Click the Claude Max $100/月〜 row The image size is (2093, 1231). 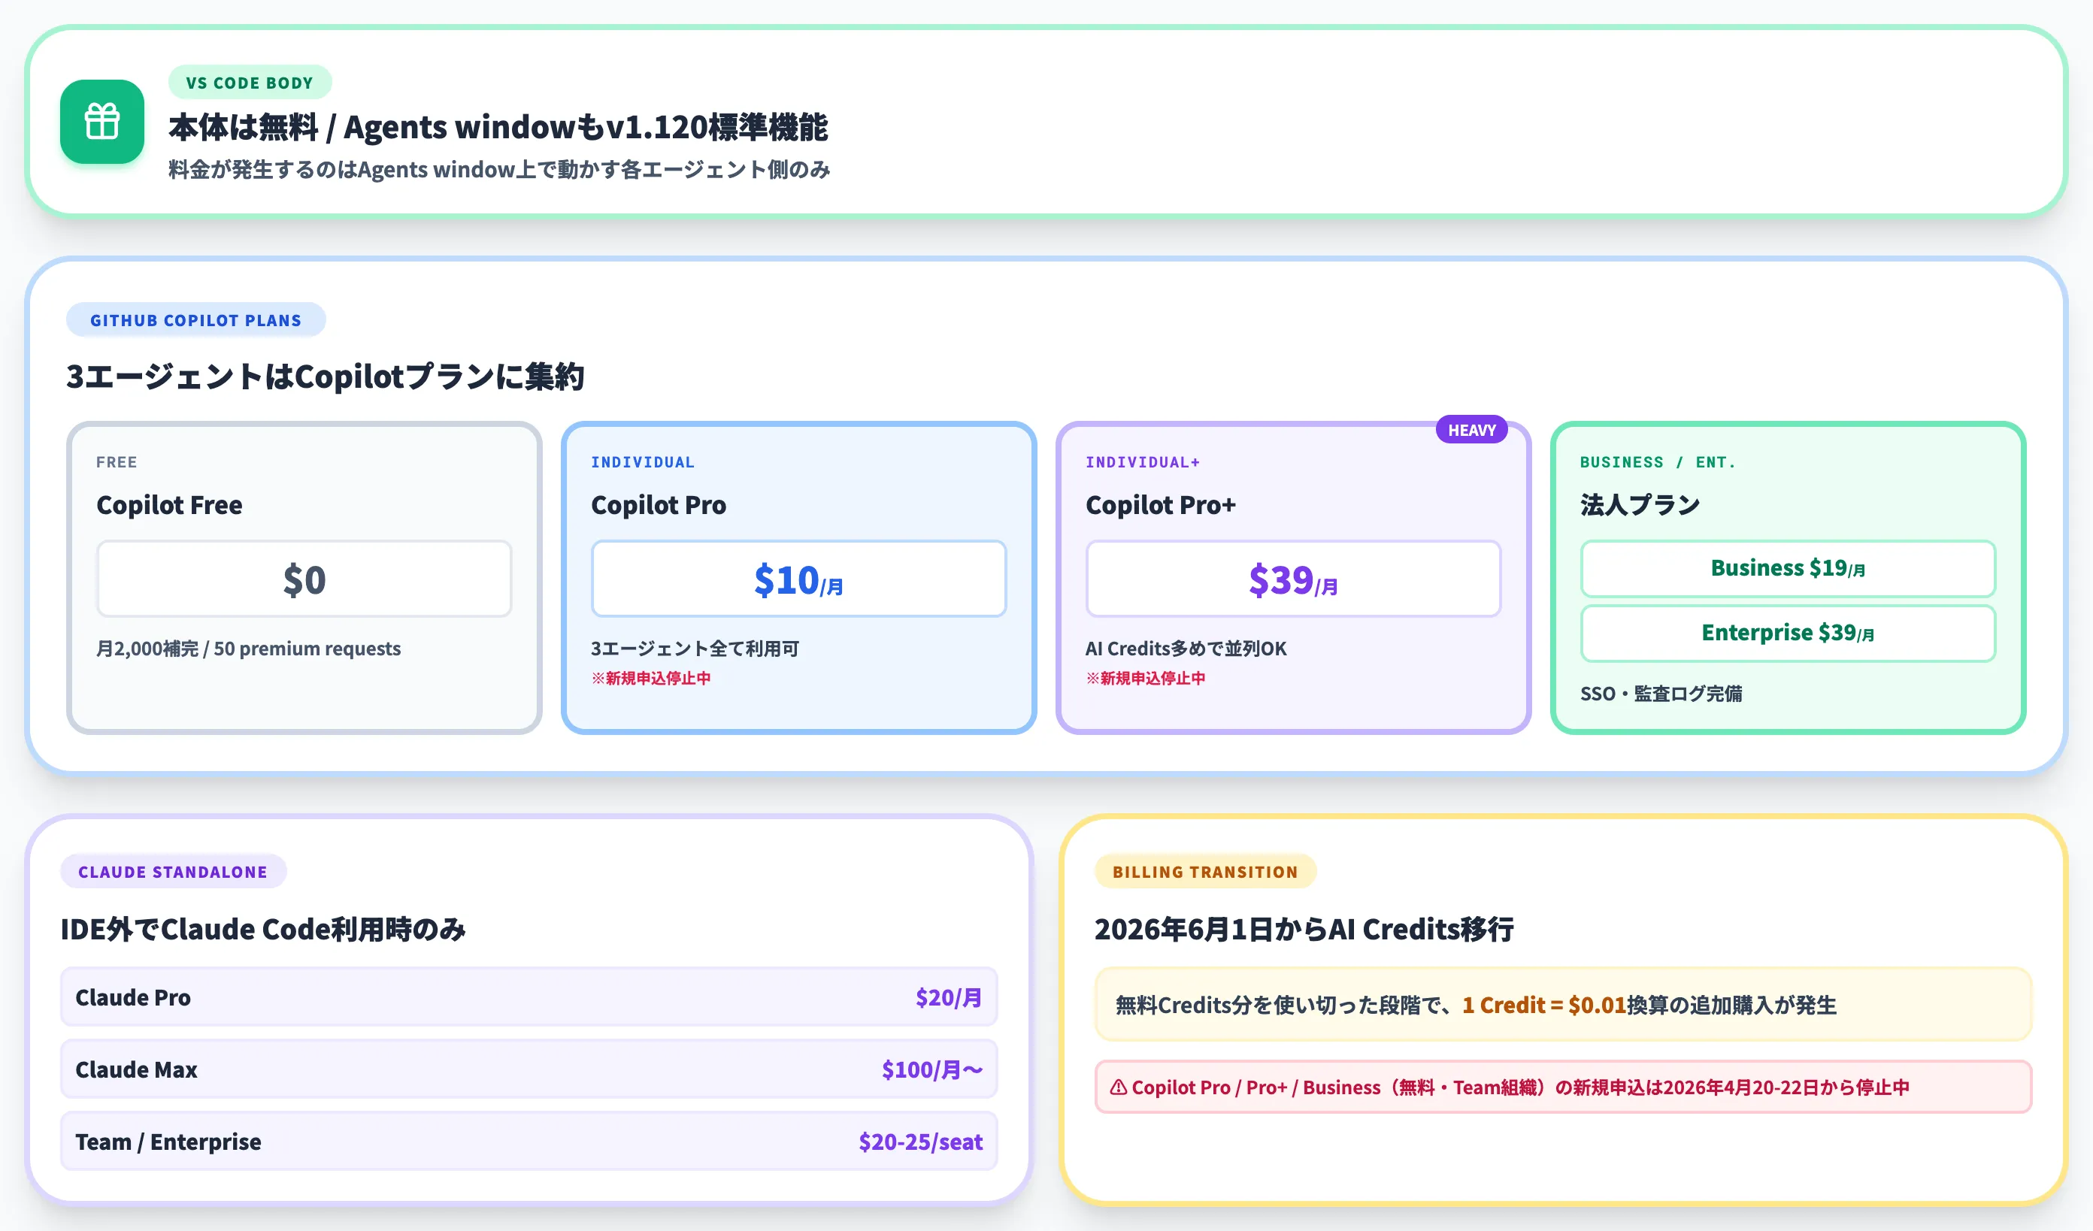(x=529, y=1069)
